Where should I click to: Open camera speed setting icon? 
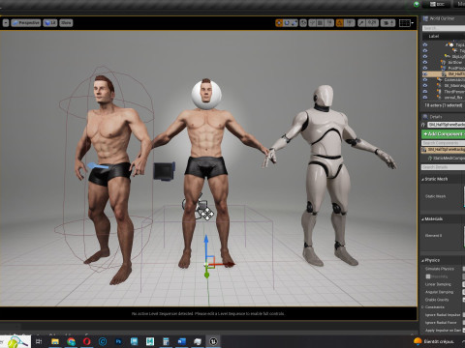387,23
